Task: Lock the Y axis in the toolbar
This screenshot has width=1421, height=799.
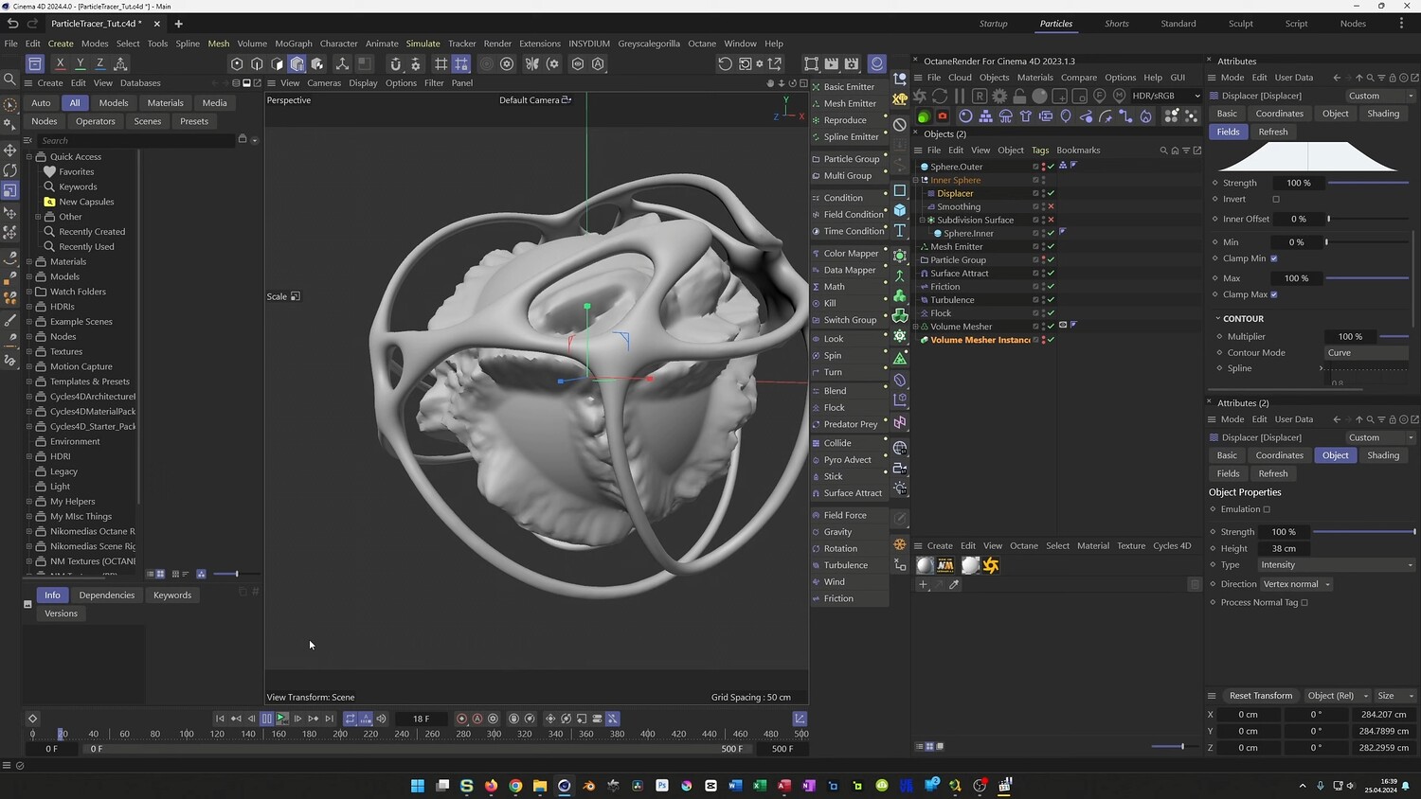Action: click(x=81, y=63)
